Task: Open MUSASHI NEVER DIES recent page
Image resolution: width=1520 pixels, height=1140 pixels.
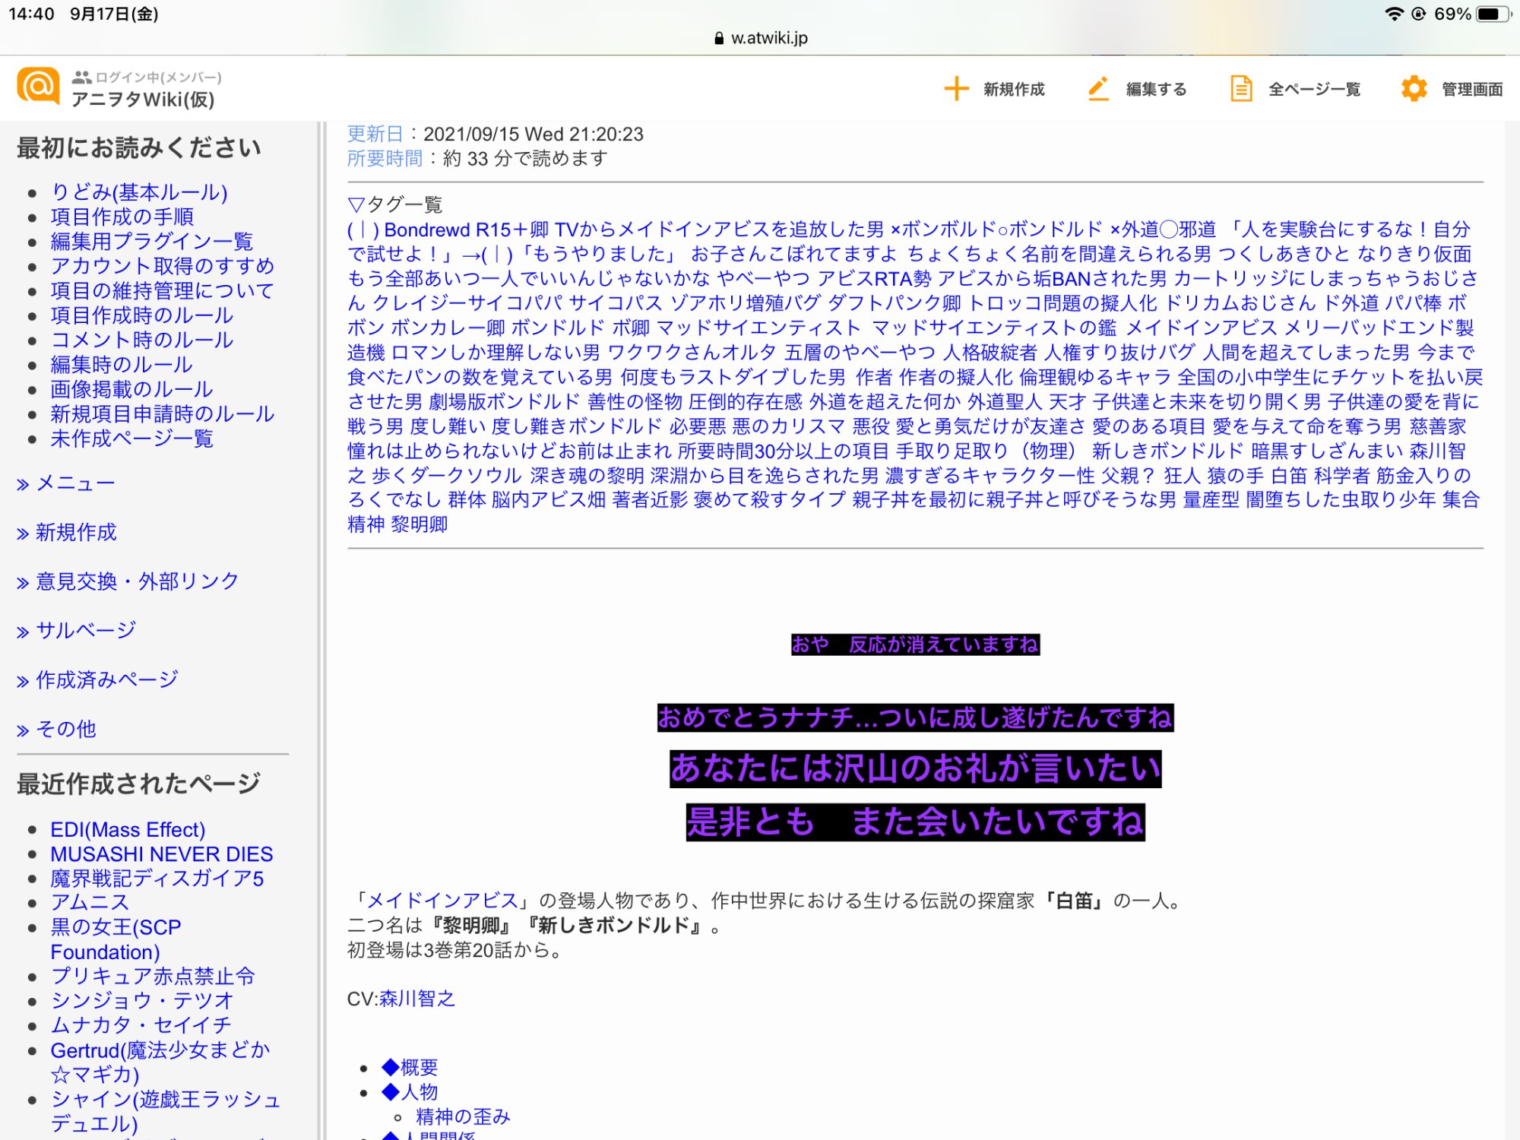Action: pos(162,854)
